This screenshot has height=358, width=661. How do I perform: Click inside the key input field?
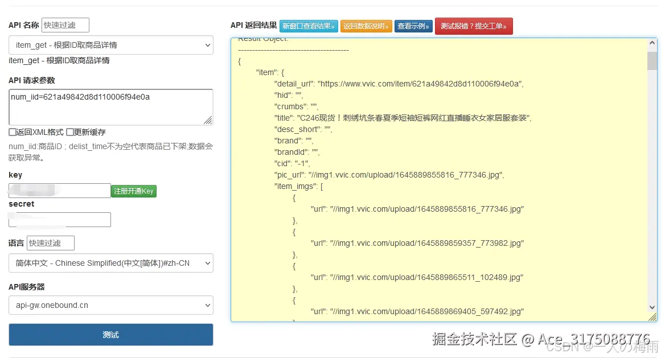click(59, 191)
